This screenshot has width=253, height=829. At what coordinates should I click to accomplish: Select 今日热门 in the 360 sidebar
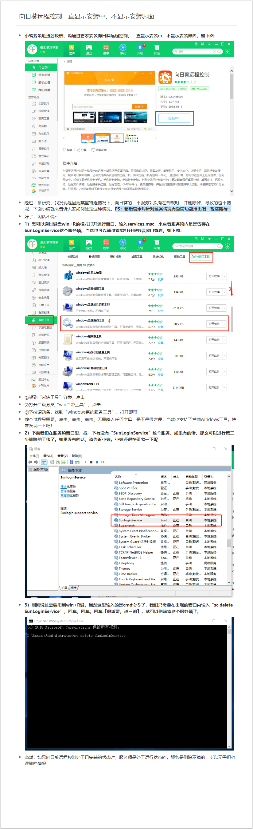coord(41,67)
